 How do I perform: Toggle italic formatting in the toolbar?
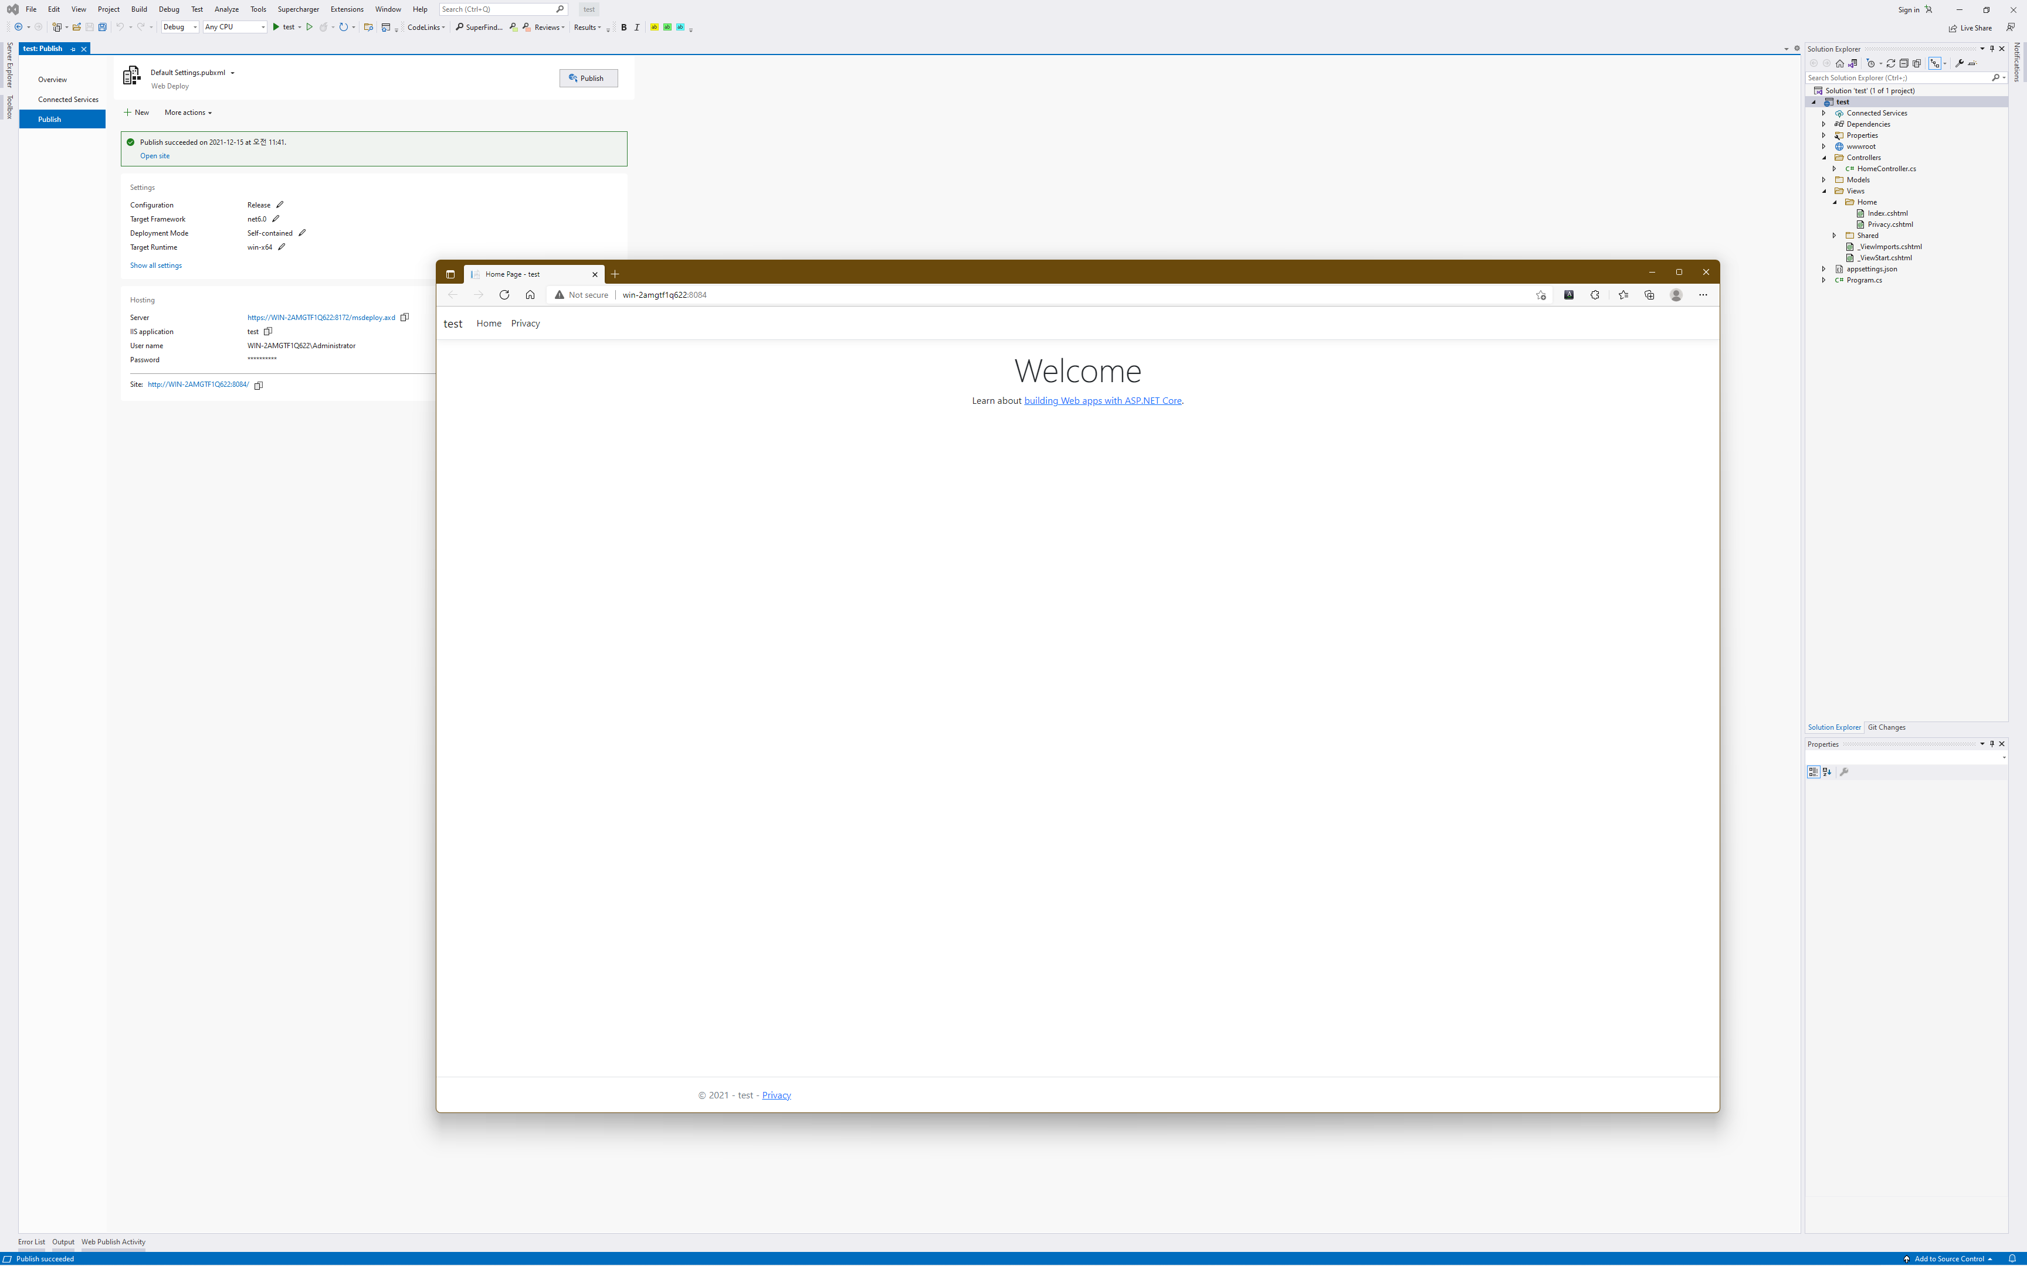pyautogui.click(x=636, y=27)
